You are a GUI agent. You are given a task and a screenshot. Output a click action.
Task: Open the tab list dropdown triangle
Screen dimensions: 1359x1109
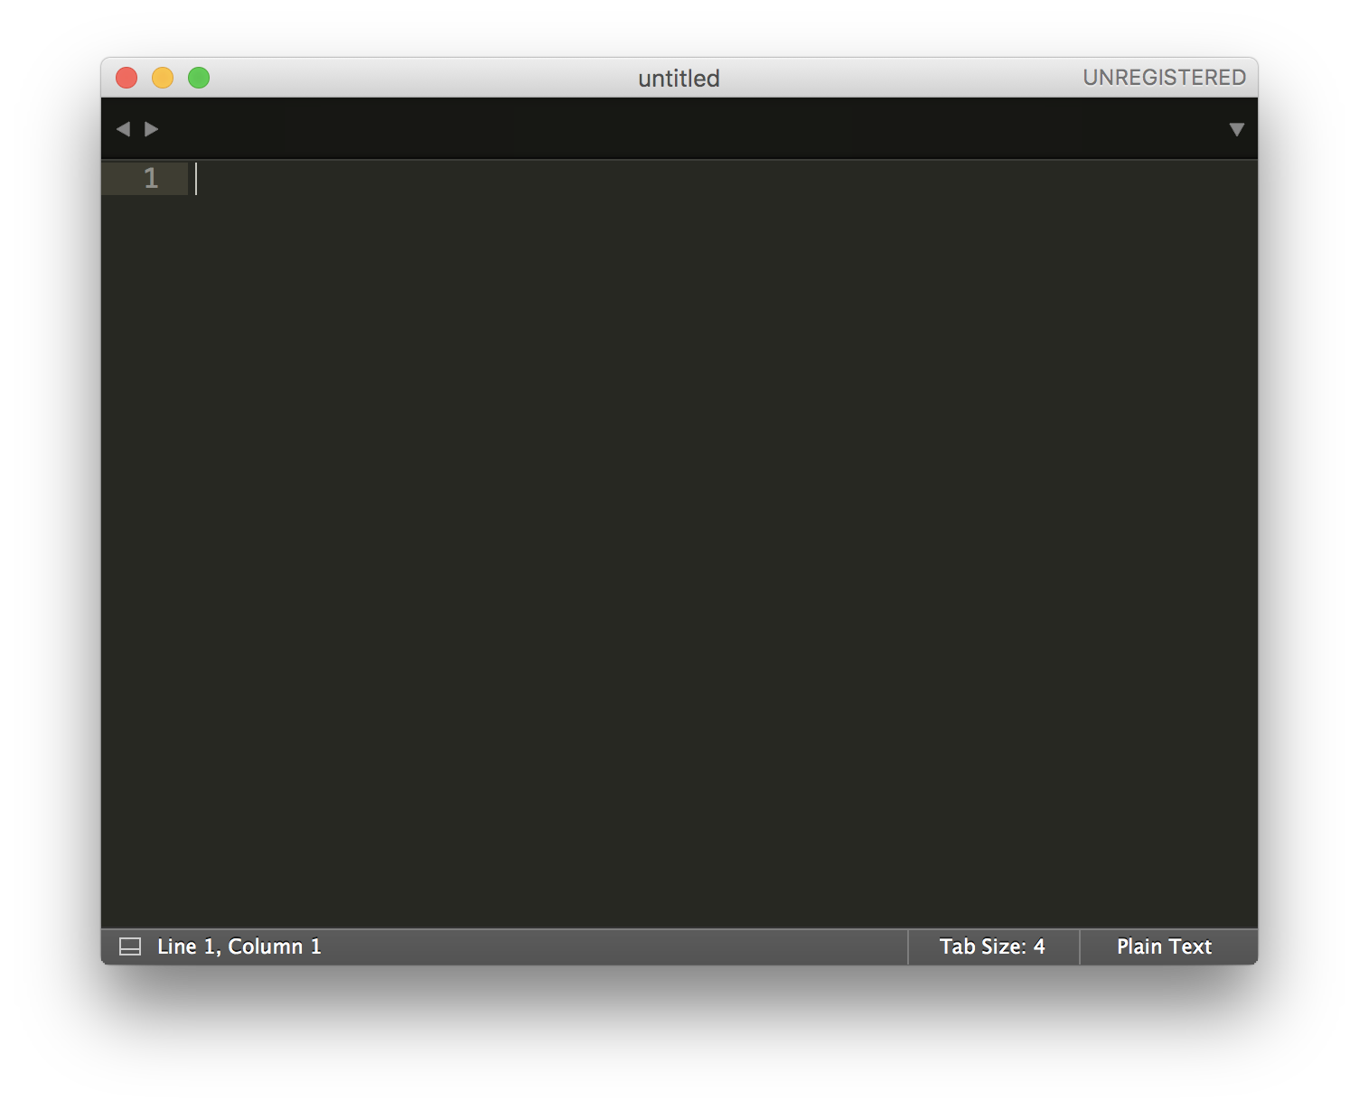[1237, 129]
